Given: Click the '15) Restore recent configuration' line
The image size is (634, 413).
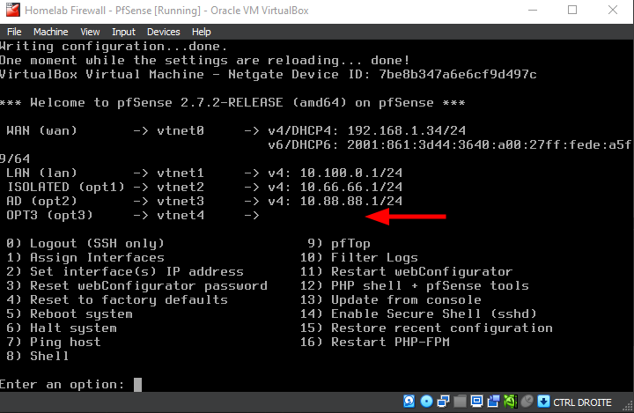Looking at the screenshot, I should [426, 328].
